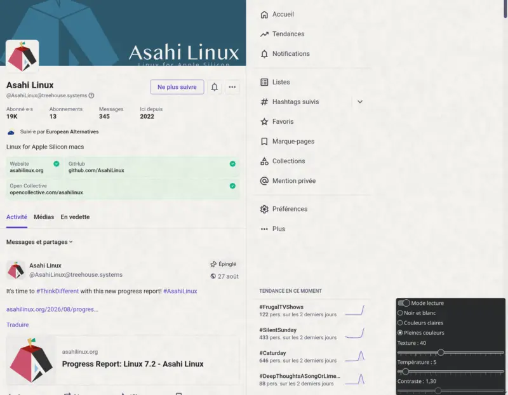Click the post author's small avatar

pyautogui.click(x=15, y=270)
